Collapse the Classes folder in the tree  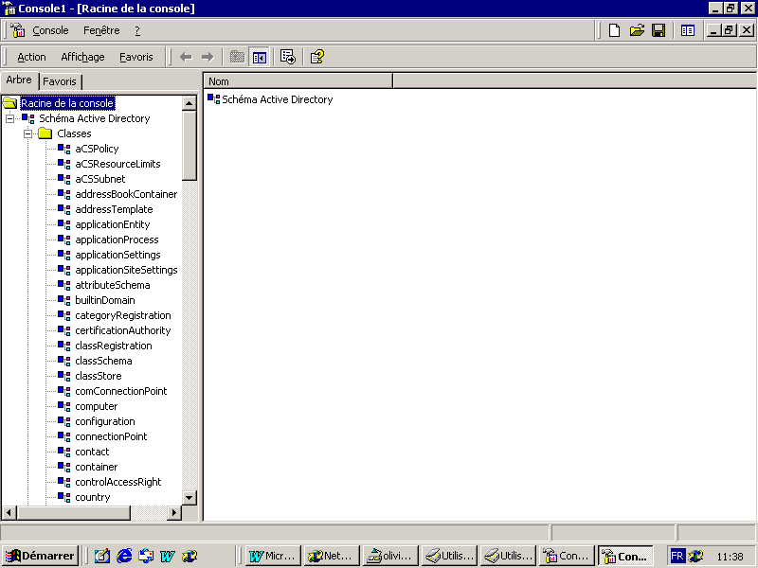(28, 133)
